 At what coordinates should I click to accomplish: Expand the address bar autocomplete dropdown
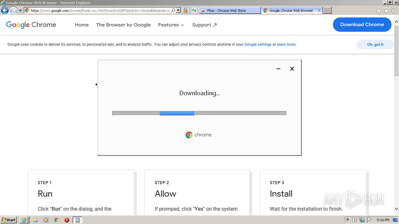pos(178,10)
